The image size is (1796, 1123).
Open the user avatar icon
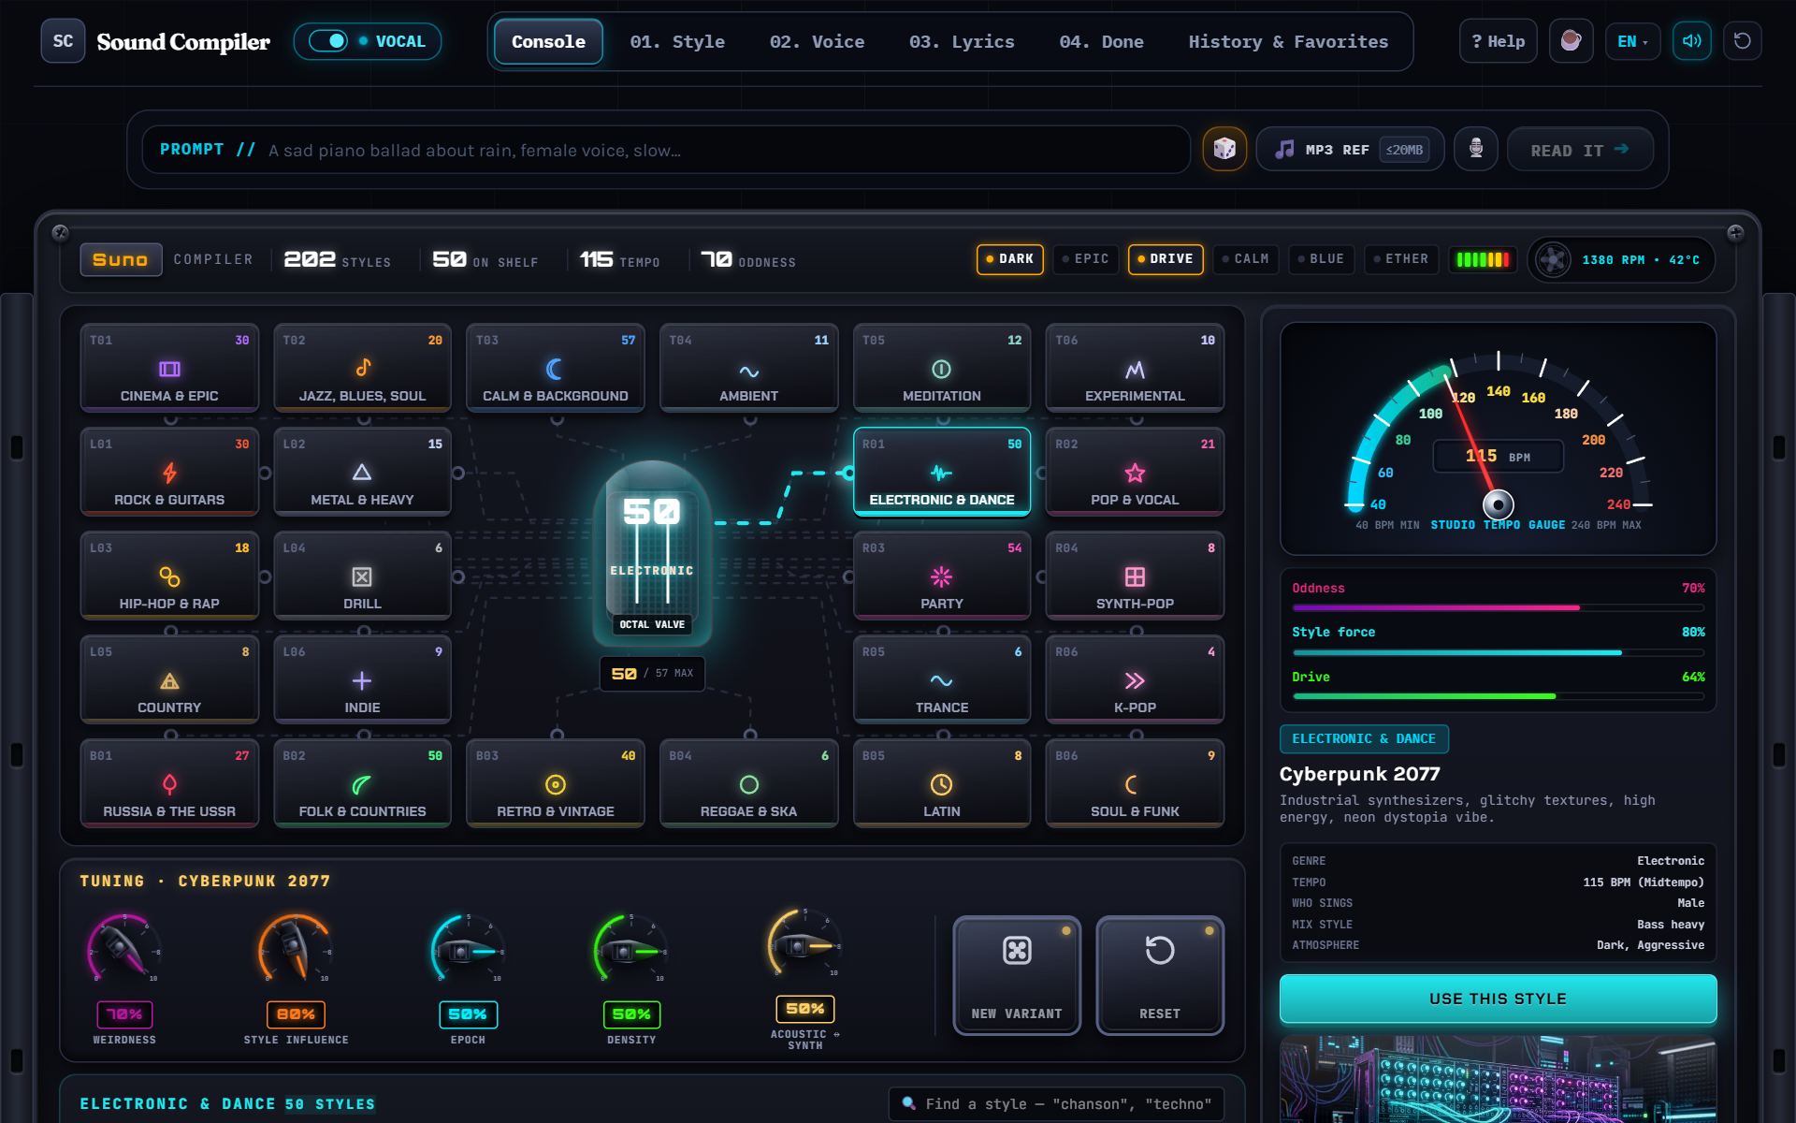(1571, 41)
